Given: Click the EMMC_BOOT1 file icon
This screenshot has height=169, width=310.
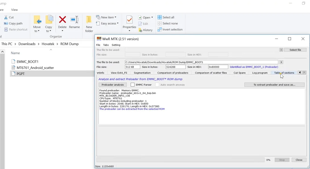Looking at the screenshot, I should pyautogui.click(x=13, y=62).
